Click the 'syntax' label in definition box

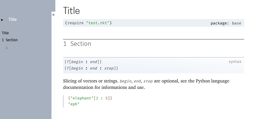tap(235, 62)
